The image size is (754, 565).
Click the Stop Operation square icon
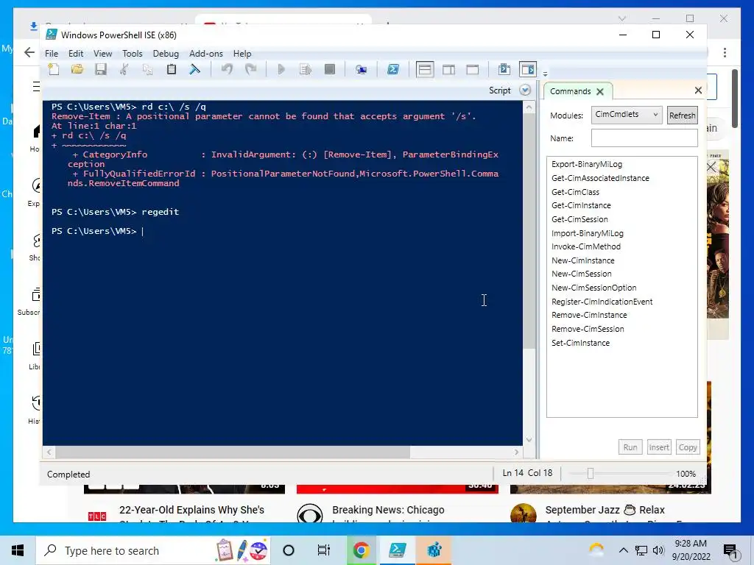pos(329,69)
